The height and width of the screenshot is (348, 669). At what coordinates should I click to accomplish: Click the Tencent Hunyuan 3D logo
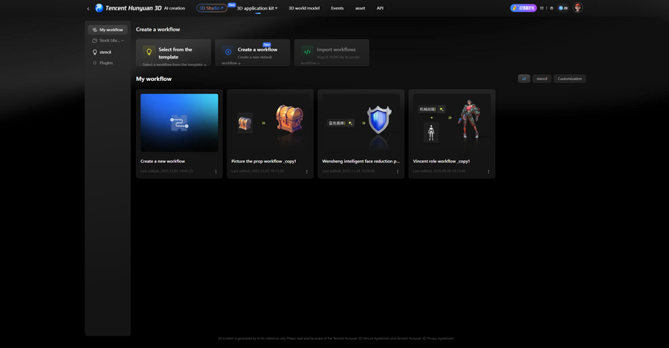(129, 8)
